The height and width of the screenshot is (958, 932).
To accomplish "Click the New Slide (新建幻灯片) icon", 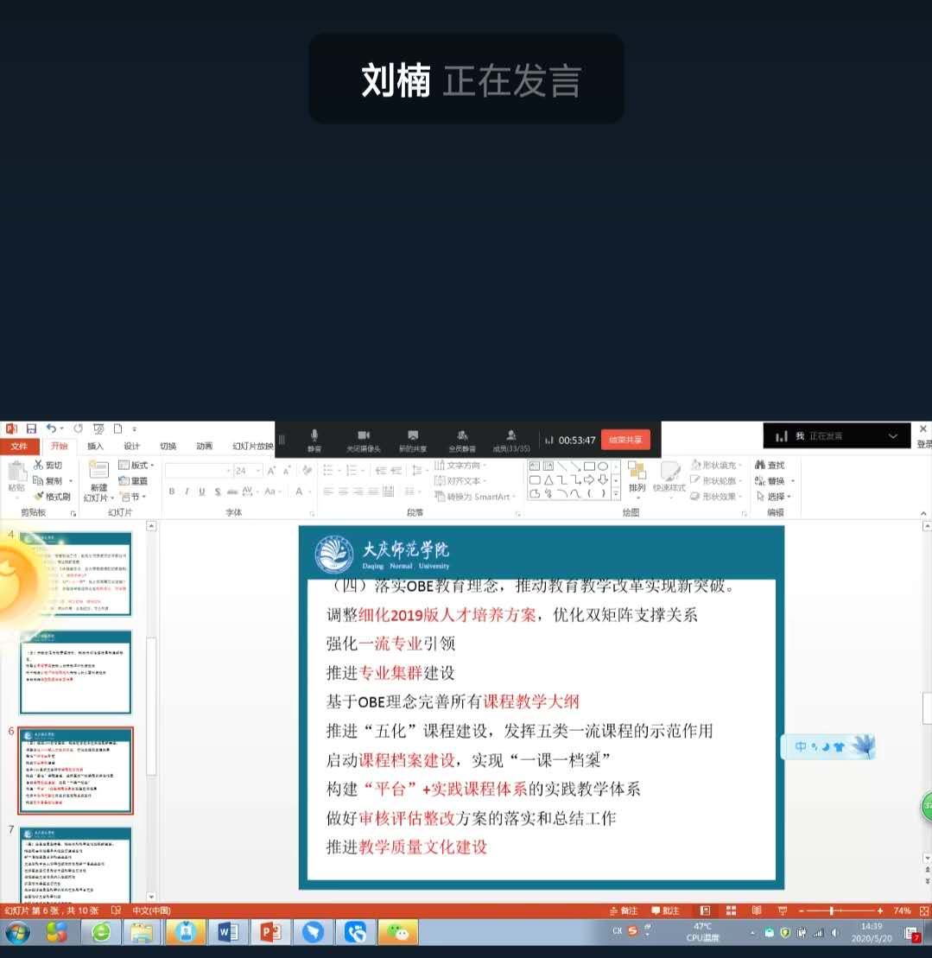I will (x=98, y=471).
